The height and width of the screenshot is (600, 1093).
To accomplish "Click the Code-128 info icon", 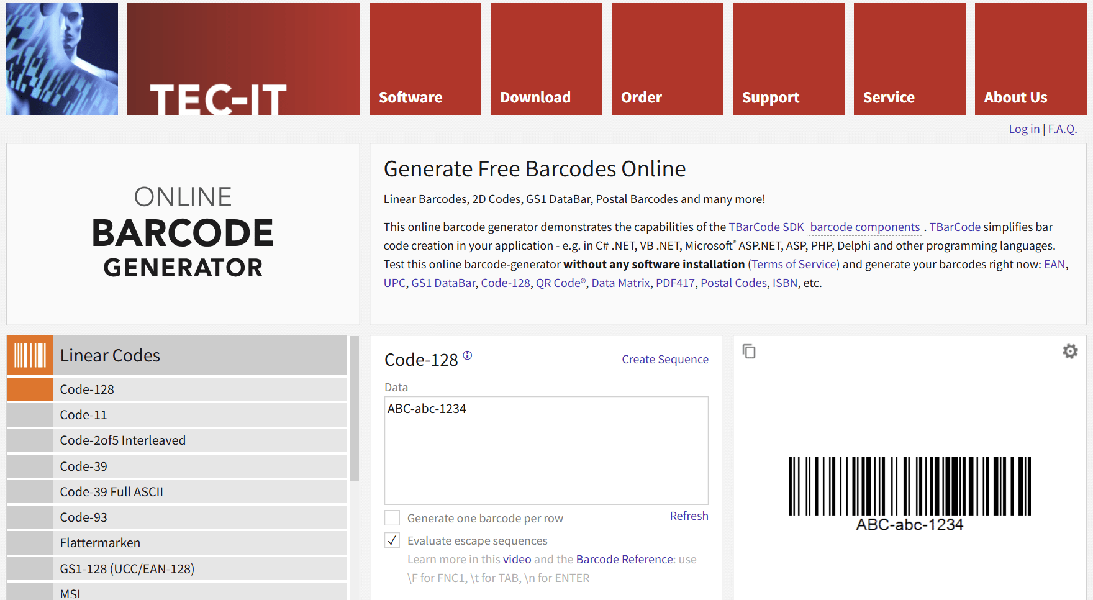I will [x=468, y=355].
